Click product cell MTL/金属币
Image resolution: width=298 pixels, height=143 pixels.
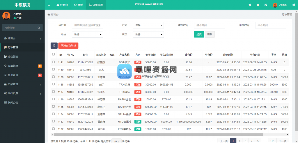click(125, 122)
